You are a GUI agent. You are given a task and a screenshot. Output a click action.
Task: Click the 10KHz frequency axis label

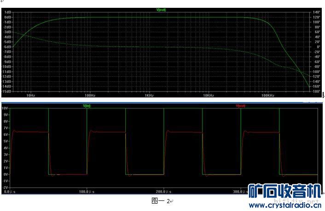pos(208,95)
